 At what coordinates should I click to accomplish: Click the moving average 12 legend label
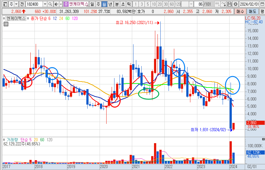click(x=55, y=18)
